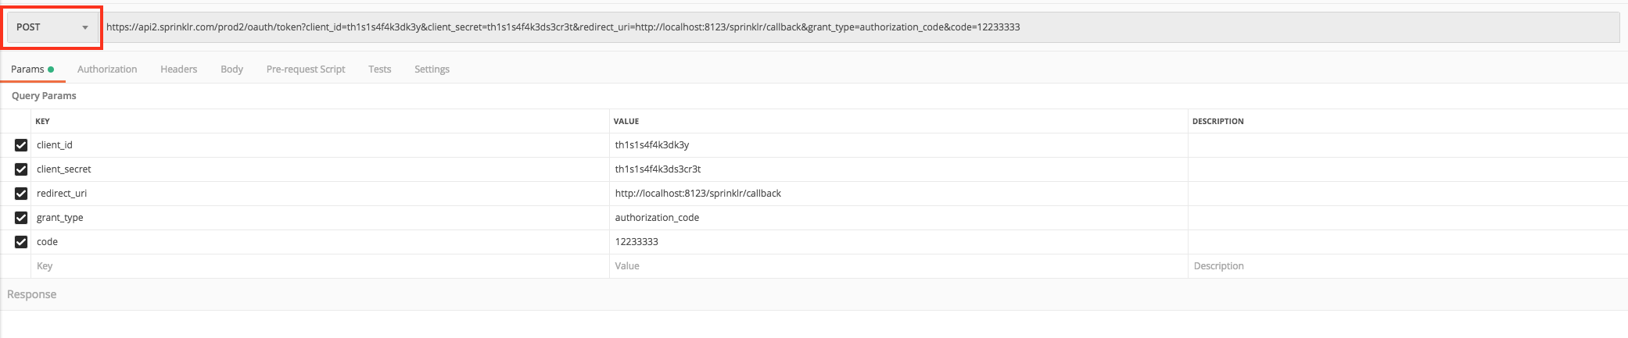Open the Pre-request Script tab
The image size is (1628, 338).
[x=306, y=69]
